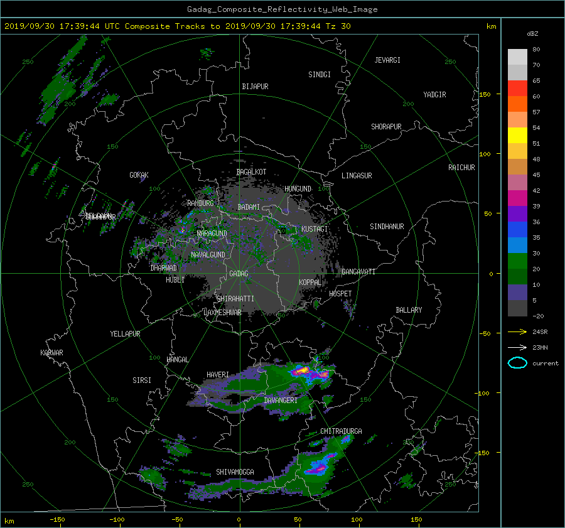
Task: Click the SHORAPUR city label
Action: pos(386,127)
